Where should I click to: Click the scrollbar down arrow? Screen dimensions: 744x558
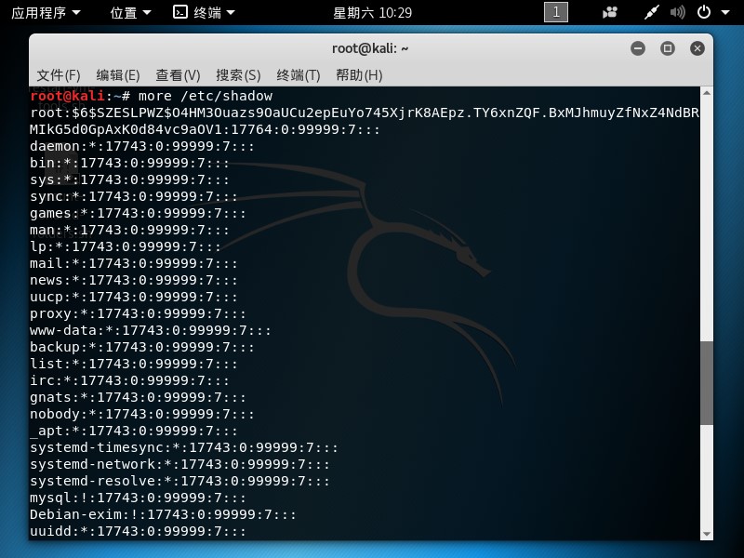click(707, 534)
